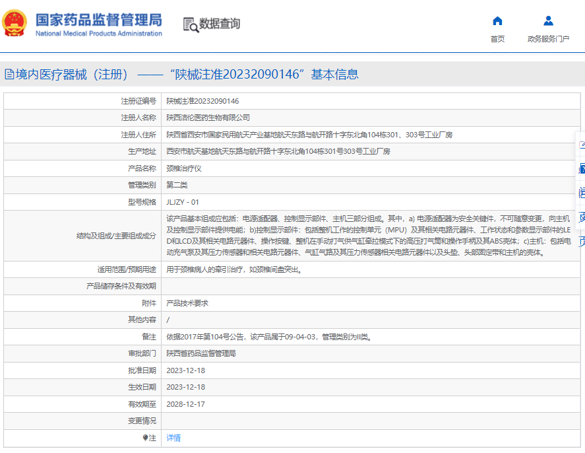Viewport: 585px width, 453px height.
Task: Click National Medical Products Administration text
Action: click(x=99, y=34)
